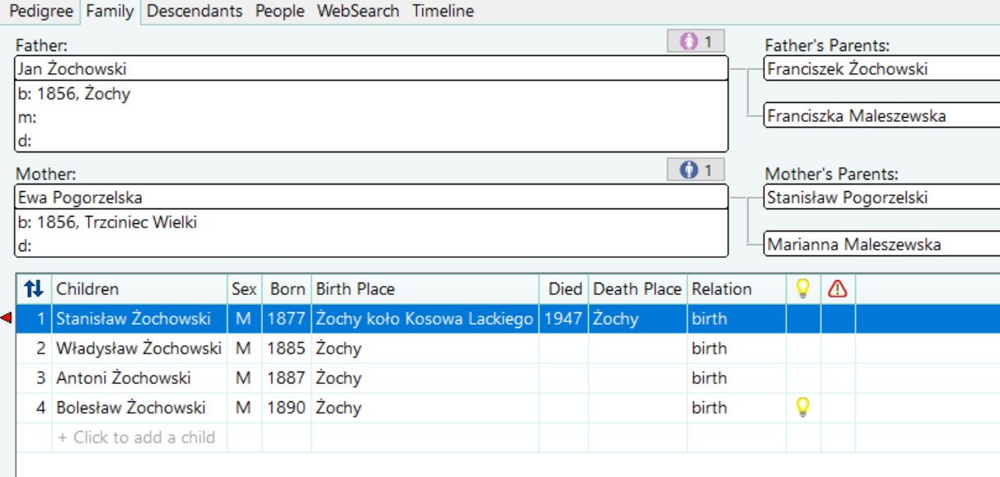Click the father's spouse count icon
This screenshot has width=1000, height=477.
[696, 41]
